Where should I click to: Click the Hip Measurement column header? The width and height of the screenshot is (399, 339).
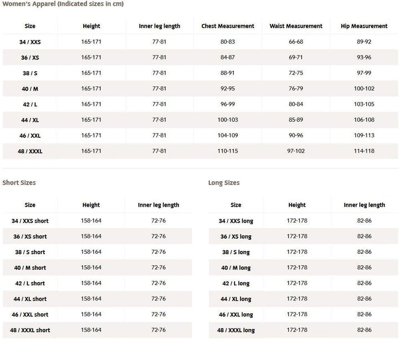point(364,26)
